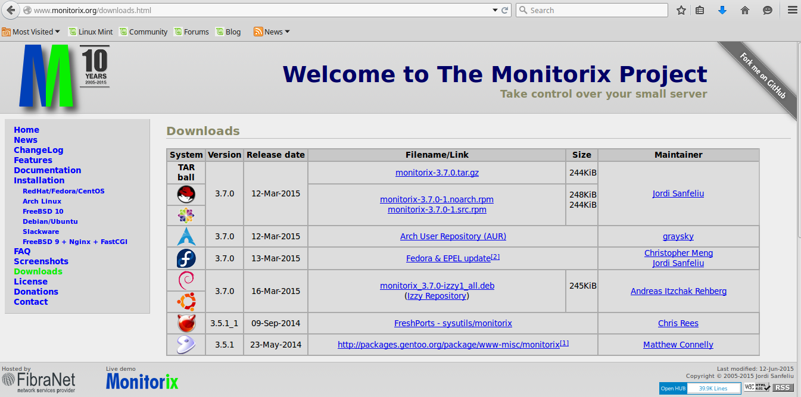Click the CentOS icon in the downloads table
This screenshot has width=801, height=397.
coord(186,215)
